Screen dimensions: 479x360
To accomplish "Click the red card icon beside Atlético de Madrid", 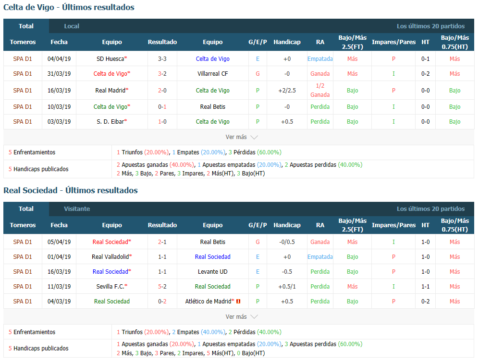I will pyautogui.click(x=238, y=302).
